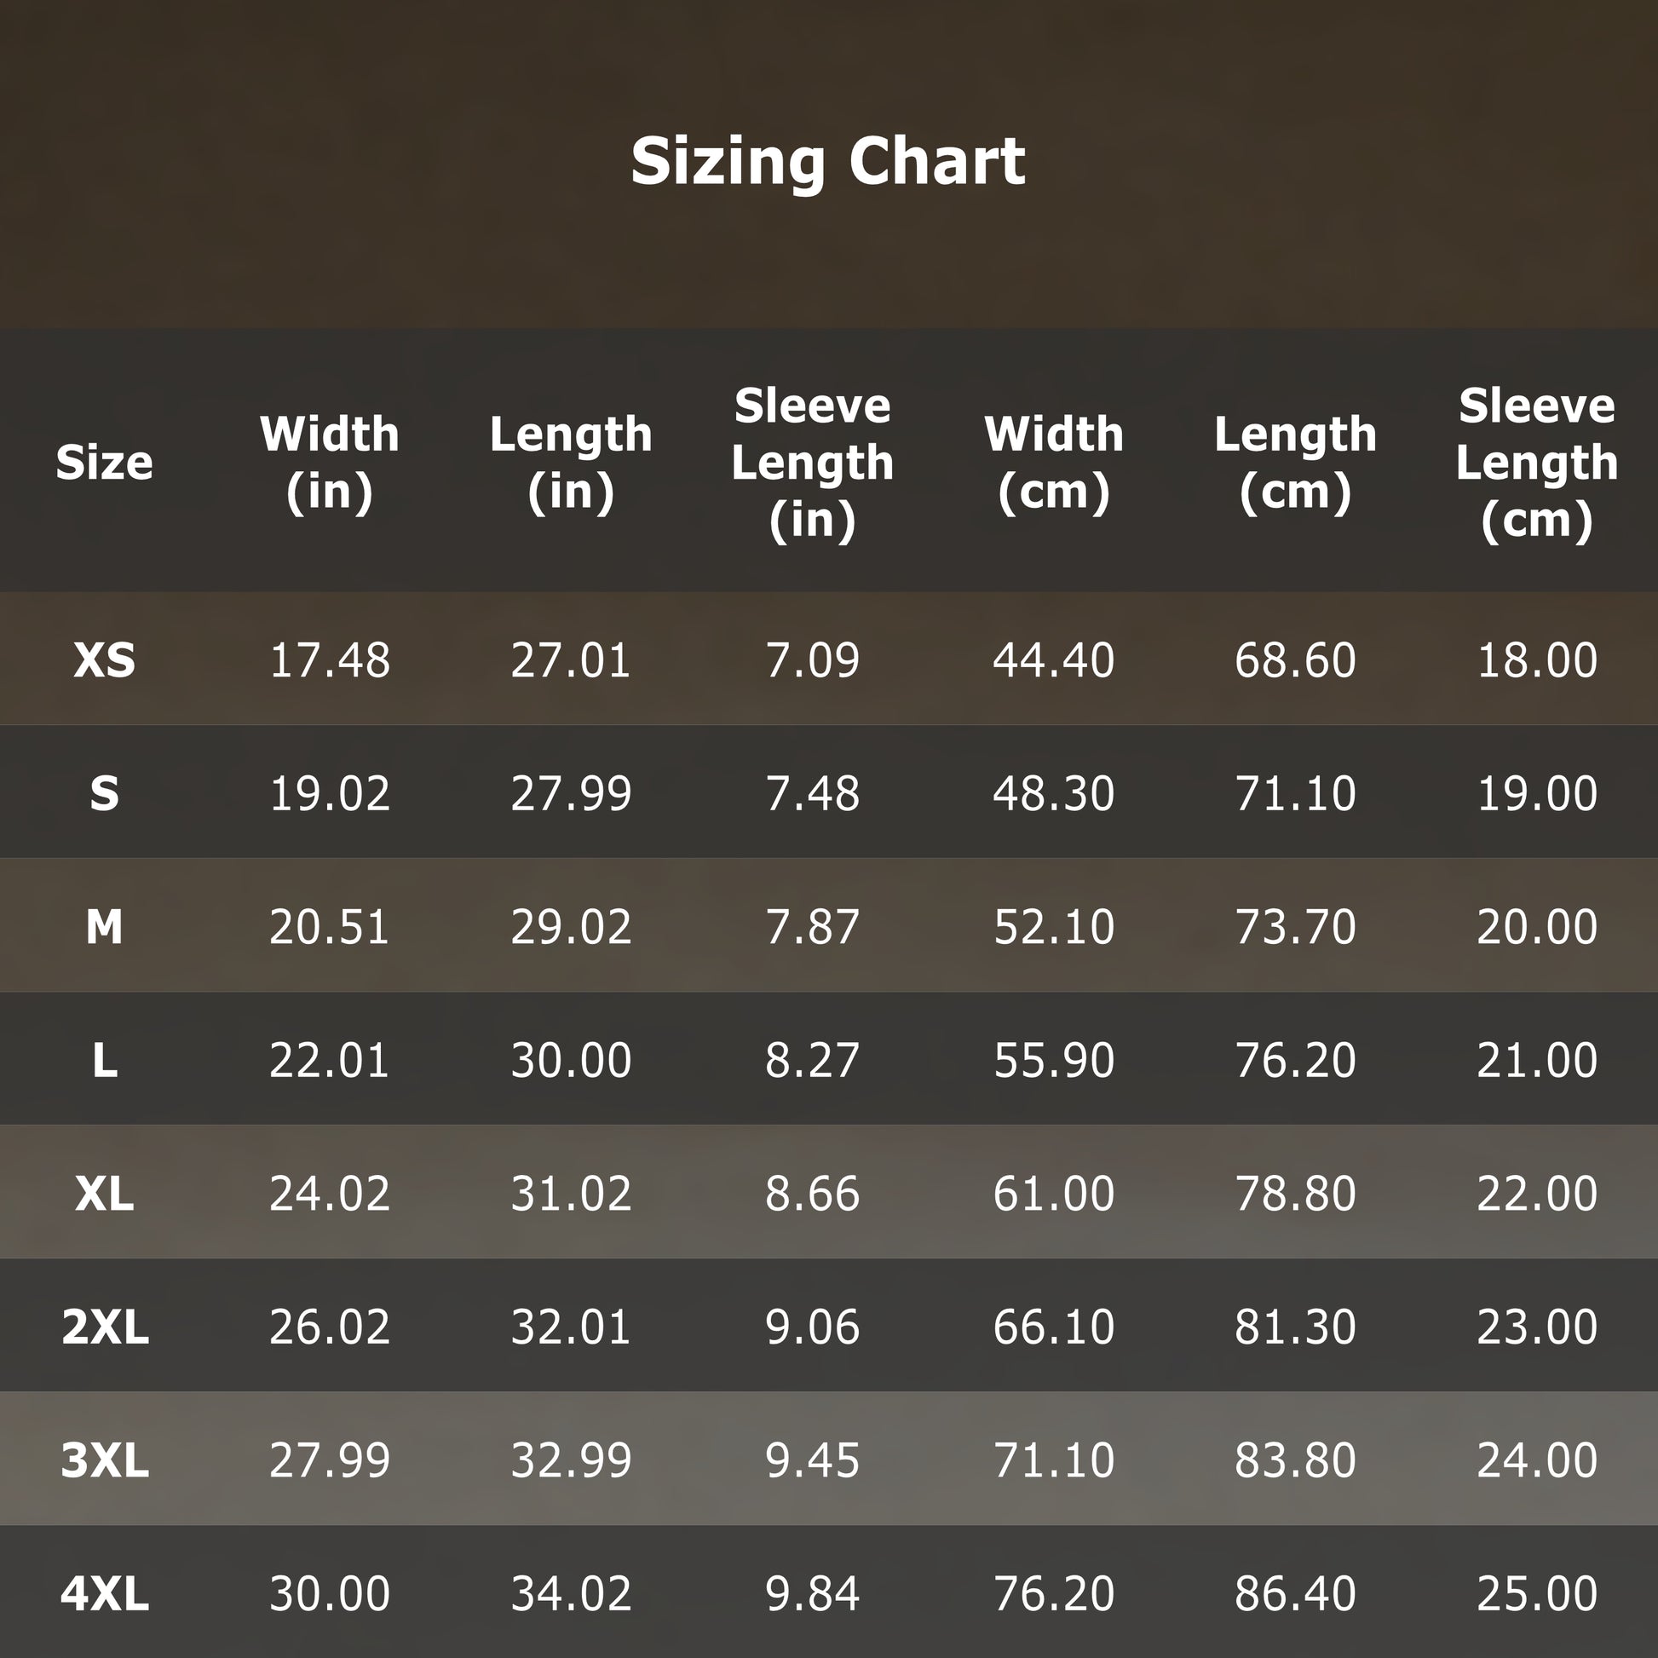The image size is (1658, 1658).
Task: Click the 3XL sleeve length 9.45 cell
Action: click(812, 1459)
